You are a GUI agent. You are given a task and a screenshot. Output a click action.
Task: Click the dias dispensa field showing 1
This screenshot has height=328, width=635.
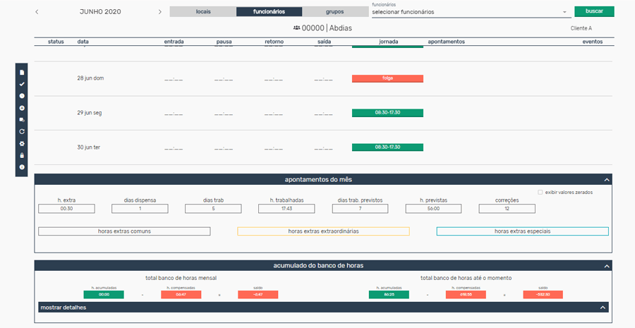[140, 209]
